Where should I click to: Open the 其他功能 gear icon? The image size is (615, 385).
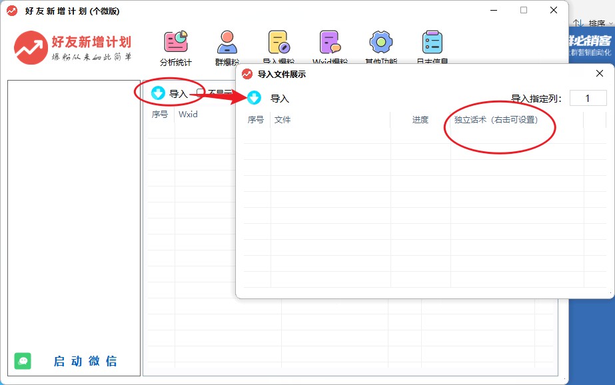(381, 43)
